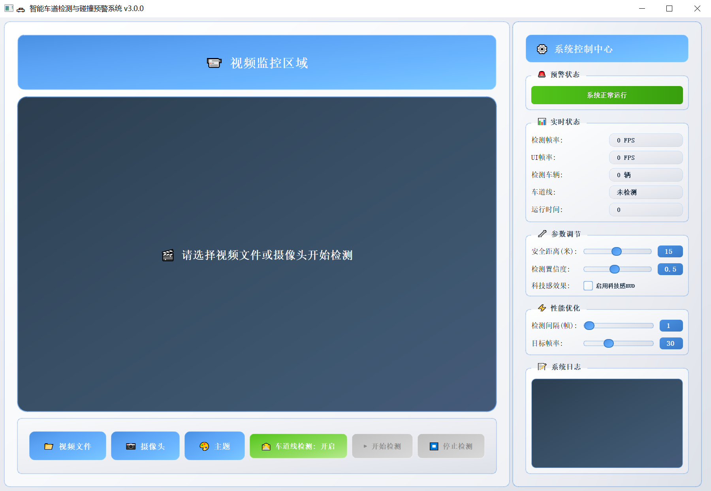This screenshot has height=491, width=711.
Task: Click the green 系统正常运行 status bar
Action: point(607,95)
